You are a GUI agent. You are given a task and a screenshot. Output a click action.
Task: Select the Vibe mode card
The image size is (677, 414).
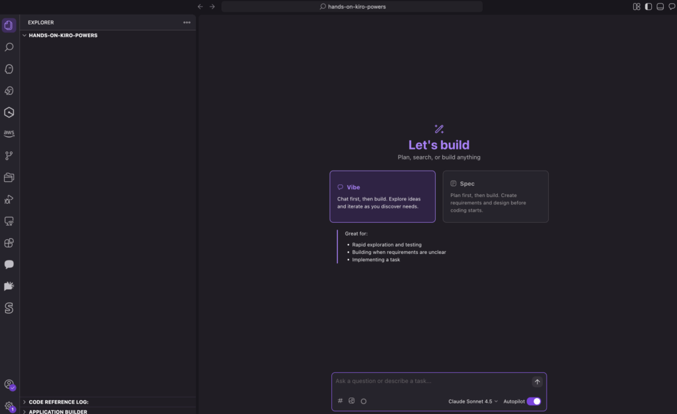tap(382, 196)
